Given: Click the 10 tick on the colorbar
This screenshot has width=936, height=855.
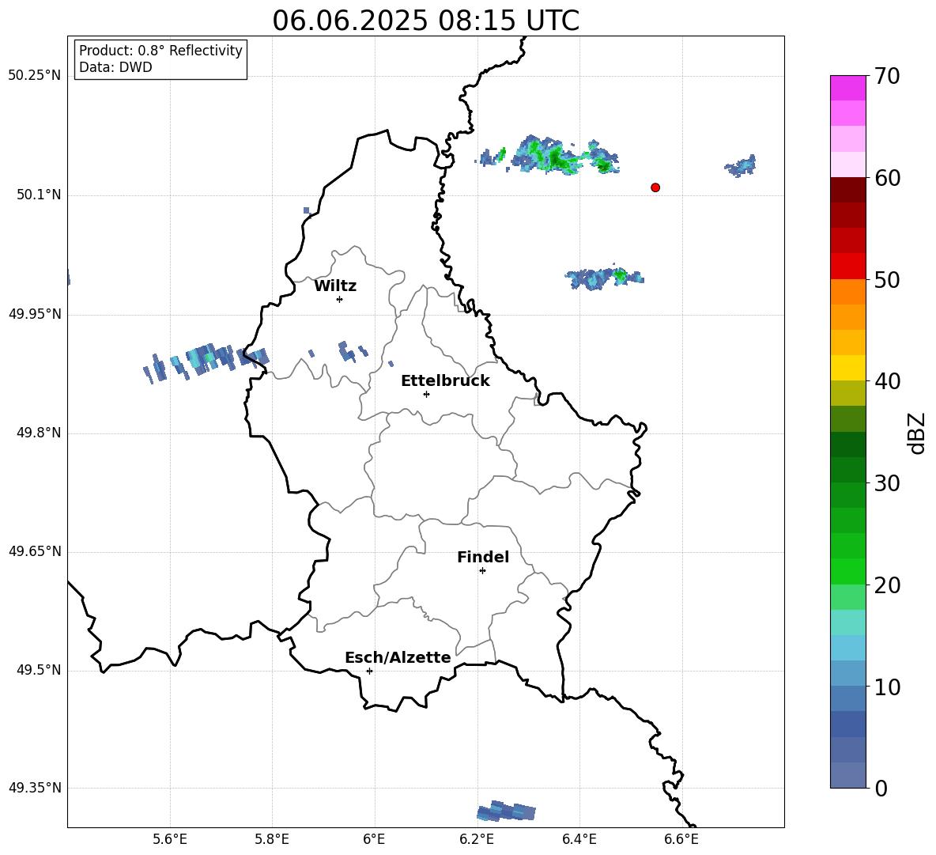Looking at the screenshot, I should [887, 687].
